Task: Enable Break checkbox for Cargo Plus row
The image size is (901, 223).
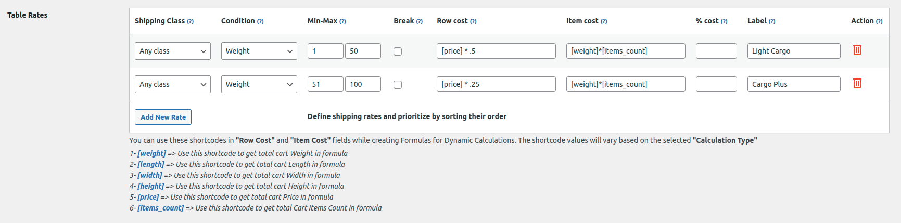Action: point(398,85)
